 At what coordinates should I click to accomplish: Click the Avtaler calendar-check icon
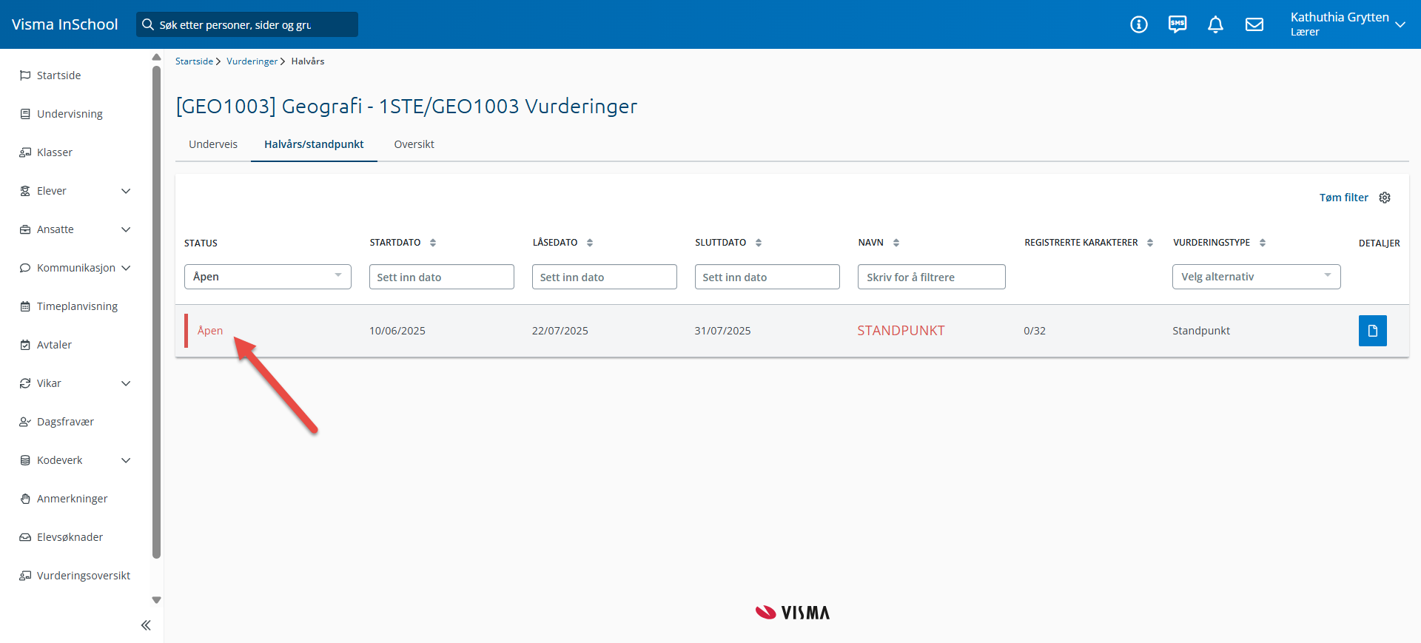point(25,345)
